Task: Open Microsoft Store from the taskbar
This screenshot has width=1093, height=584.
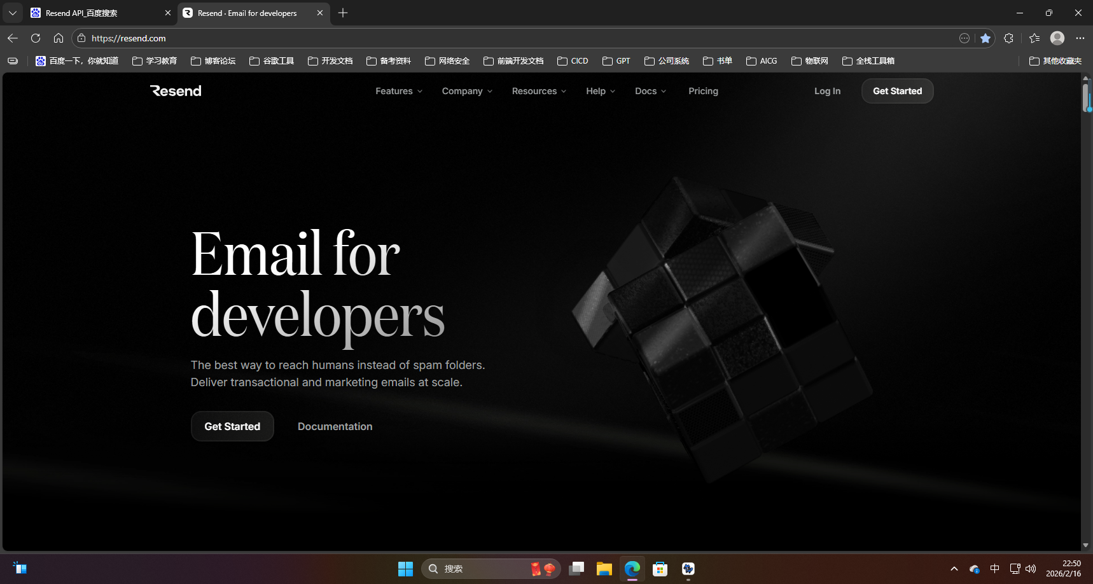Action: (x=660, y=569)
